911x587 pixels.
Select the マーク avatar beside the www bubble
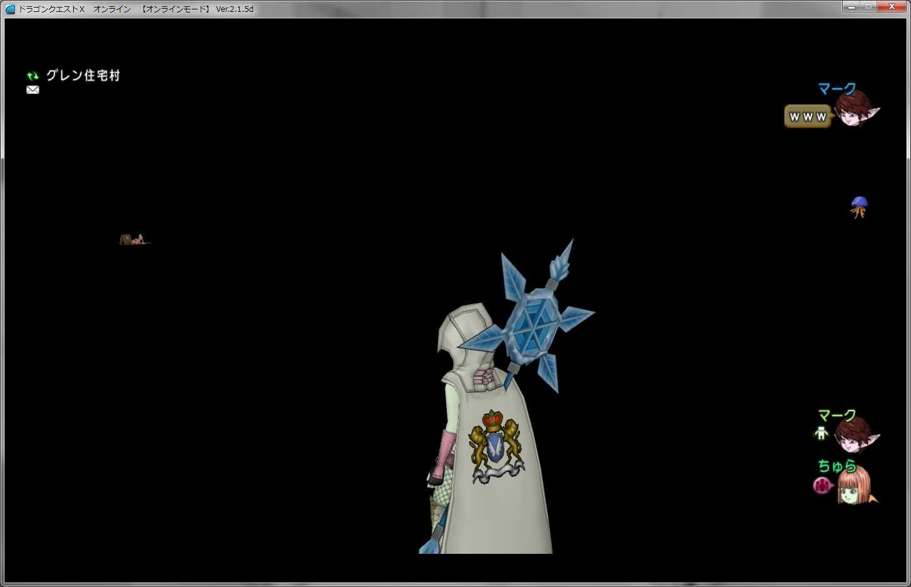click(858, 110)
